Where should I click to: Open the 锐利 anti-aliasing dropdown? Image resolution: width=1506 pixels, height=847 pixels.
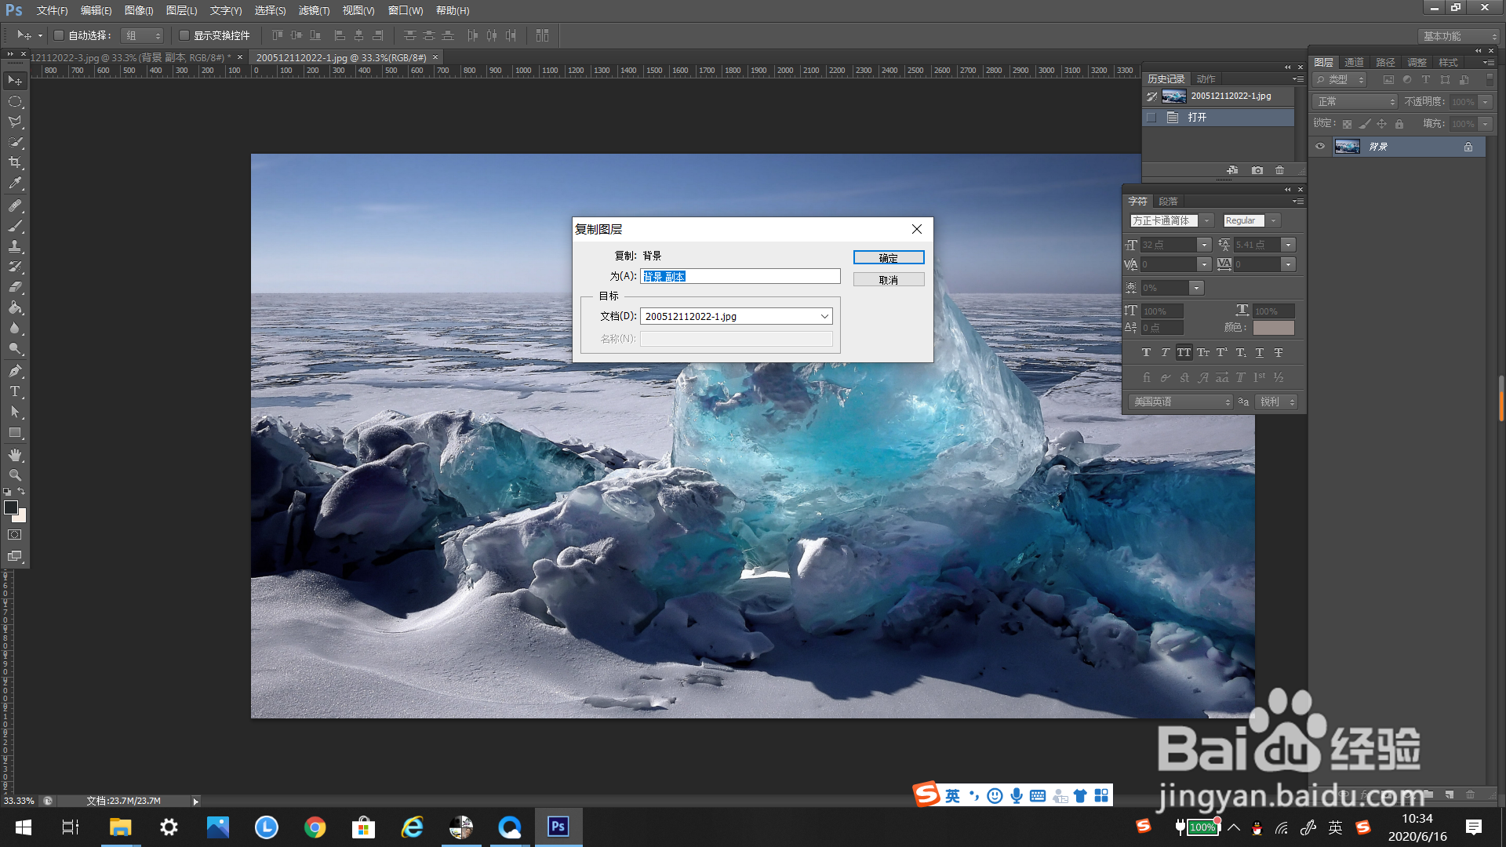tap(1275, 402)
